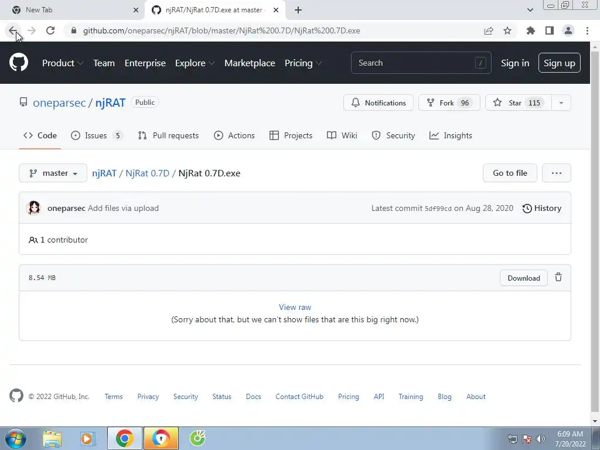Viewport: 600px width, 450px height.
Task: Open the star list dropdown arrow
Action: [561, 103]
